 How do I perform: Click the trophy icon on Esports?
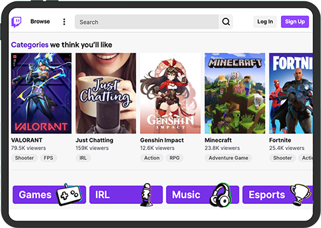click(300, 194)
